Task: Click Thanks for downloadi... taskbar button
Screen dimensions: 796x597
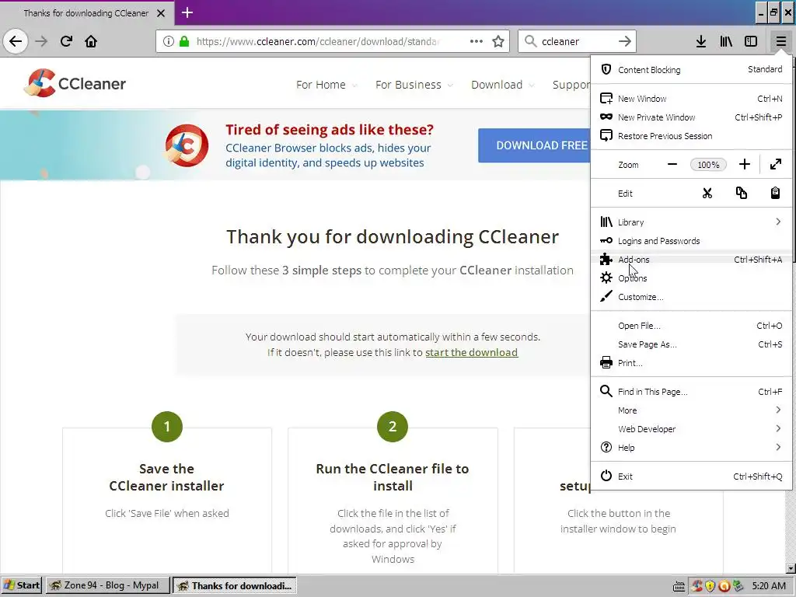Action: [x=234, y=585]
